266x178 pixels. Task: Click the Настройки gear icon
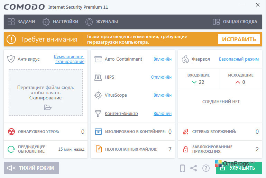tap(46, 22)
